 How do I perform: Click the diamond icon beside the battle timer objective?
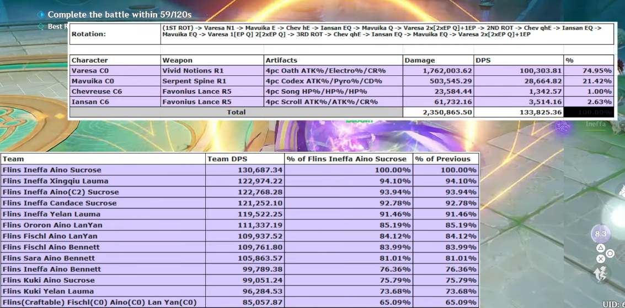pyautogui.click(x=41, y=15)
